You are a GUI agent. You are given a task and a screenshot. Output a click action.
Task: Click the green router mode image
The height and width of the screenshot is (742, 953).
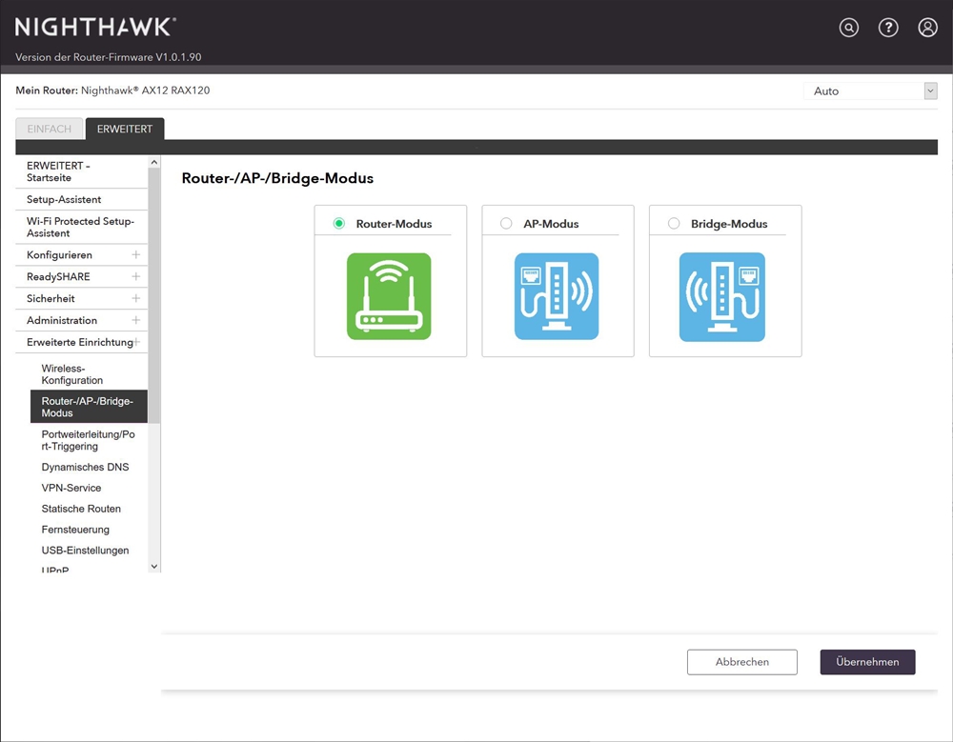[x=389, y=296]
